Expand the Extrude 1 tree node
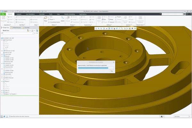Screen dimensions: 192x128 pos(2,56)
